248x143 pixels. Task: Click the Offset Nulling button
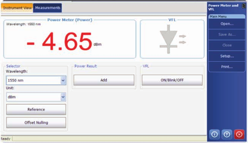[x=36, y=122]
